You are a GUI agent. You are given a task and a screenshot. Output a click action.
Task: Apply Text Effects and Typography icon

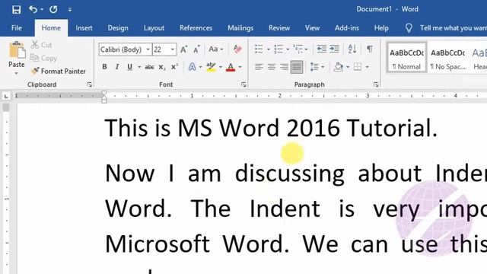[193, 67]
